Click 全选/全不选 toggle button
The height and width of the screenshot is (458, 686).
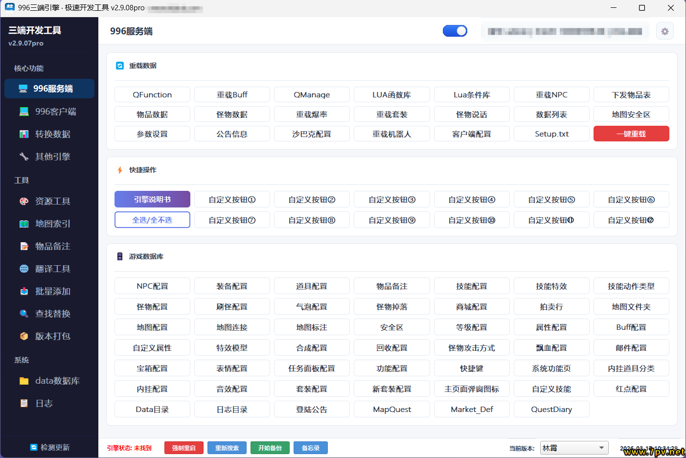tap(152, 220)
